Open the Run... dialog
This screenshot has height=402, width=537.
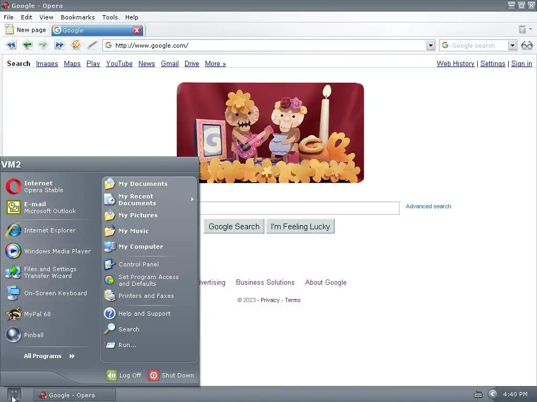coord(149,345)
